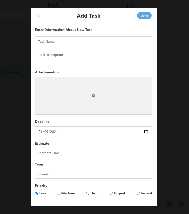Viewport: 189px width, 214px height.
Task: Click the curly braces icon near Test title
Action: point(130,6)
